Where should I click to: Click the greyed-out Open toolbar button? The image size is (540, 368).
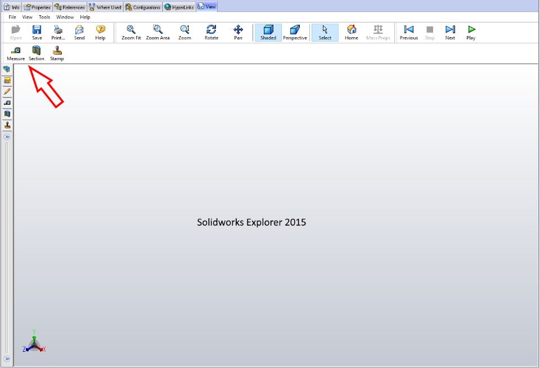click(x=16, y=33)
